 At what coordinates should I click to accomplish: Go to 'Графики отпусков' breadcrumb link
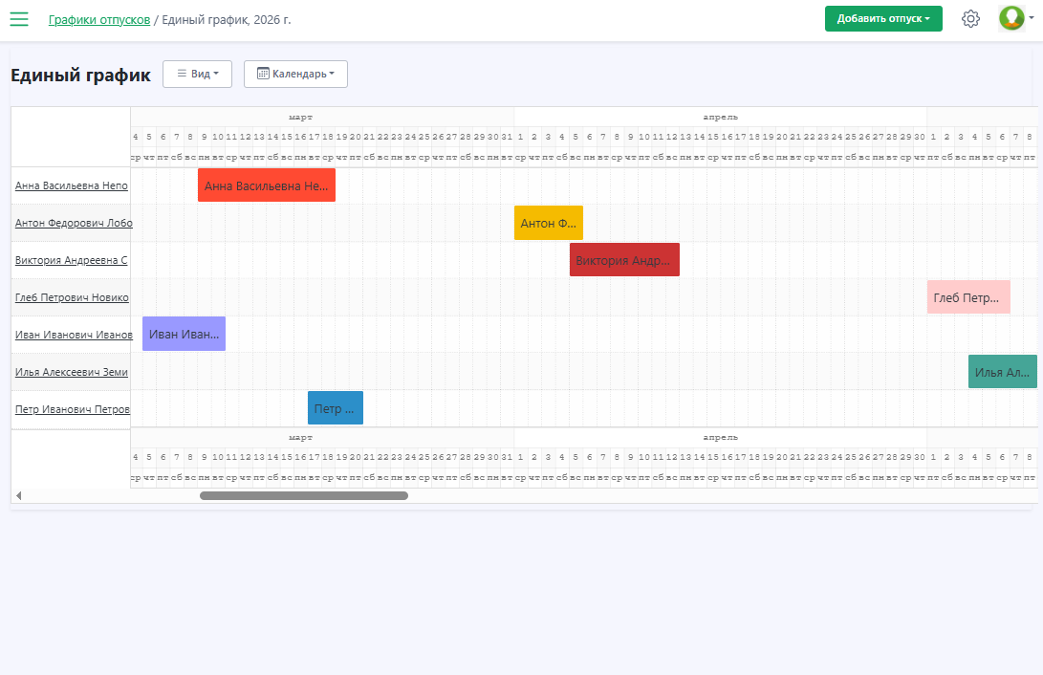(x=99, y=19)
